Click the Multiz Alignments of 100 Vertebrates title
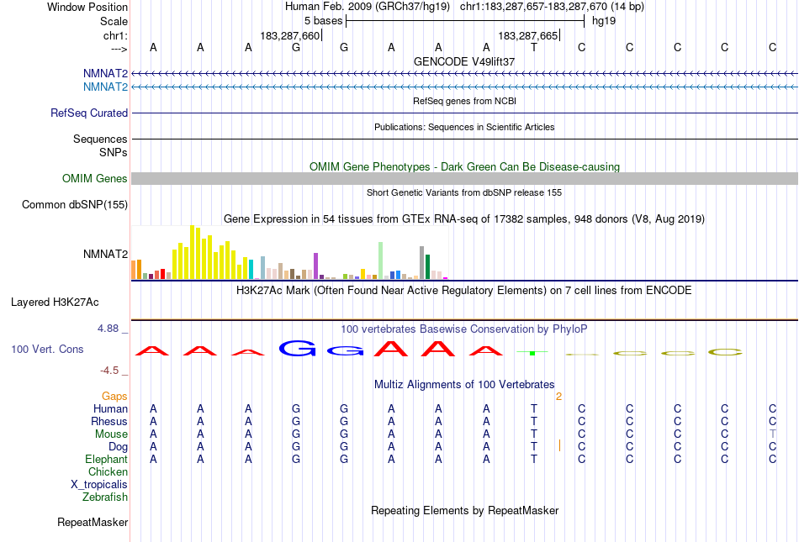 pos(464,385)
